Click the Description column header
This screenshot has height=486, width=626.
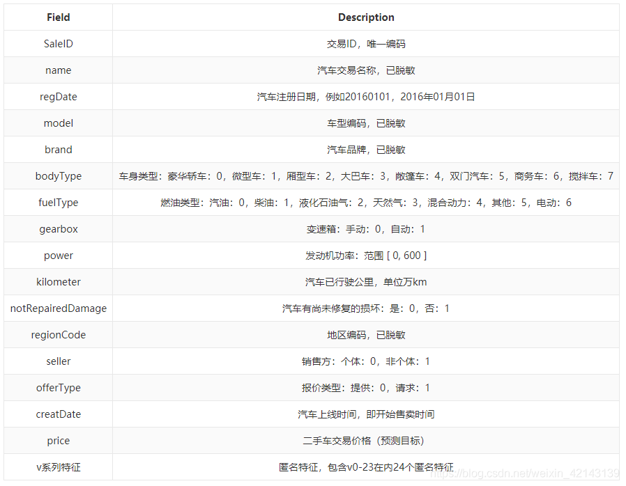click(x=365, y=17)
